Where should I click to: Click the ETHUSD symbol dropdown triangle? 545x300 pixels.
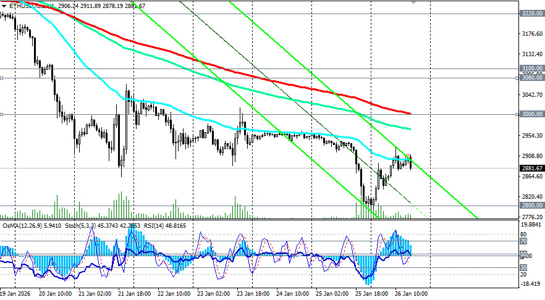[4, 5]
